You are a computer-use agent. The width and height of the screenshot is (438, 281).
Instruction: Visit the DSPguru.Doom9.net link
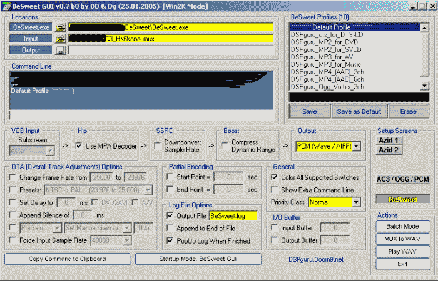pos(316,259)
